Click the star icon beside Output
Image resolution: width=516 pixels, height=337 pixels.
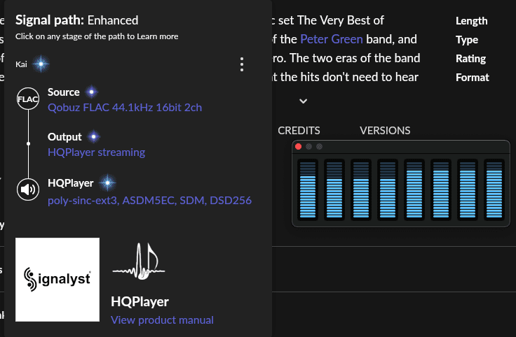[94, 136]
